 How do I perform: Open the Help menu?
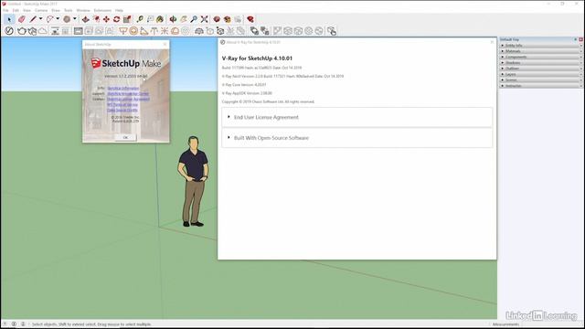[119, 10]
